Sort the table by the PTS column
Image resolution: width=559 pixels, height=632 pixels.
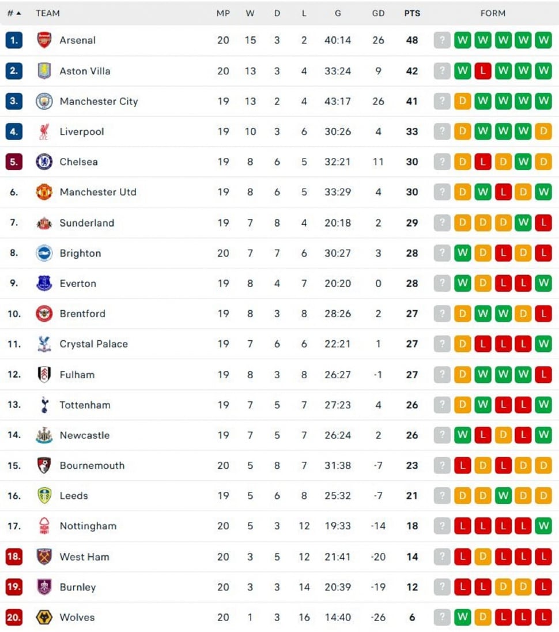[413, 13]
